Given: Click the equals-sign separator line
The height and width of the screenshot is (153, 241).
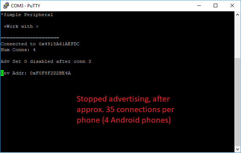Looking at the screenshot, I should click(30, 38).
